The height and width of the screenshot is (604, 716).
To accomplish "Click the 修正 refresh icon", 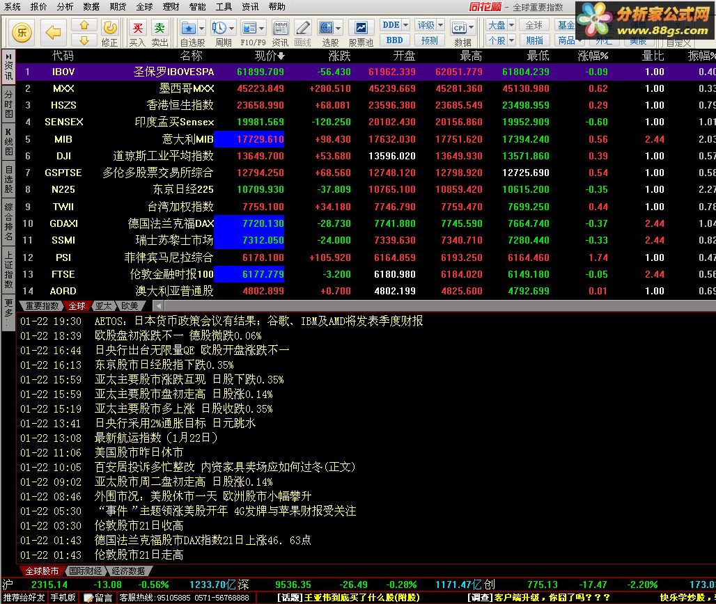I will (109, 27).
